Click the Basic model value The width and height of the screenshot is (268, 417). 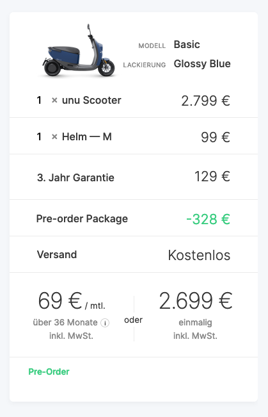tap(187, 44)
